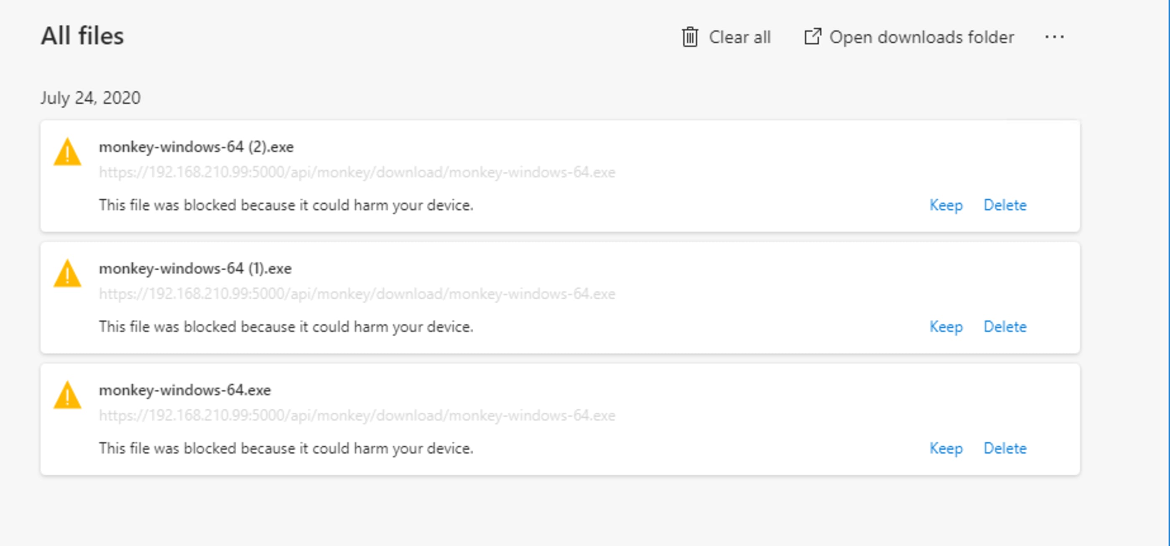Click download URL under monkey-windows-64.exe
The image size is (1170, 546).
point(357,416)
